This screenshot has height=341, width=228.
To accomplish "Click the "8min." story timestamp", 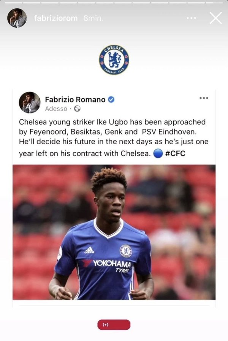I will click(93, 18).
